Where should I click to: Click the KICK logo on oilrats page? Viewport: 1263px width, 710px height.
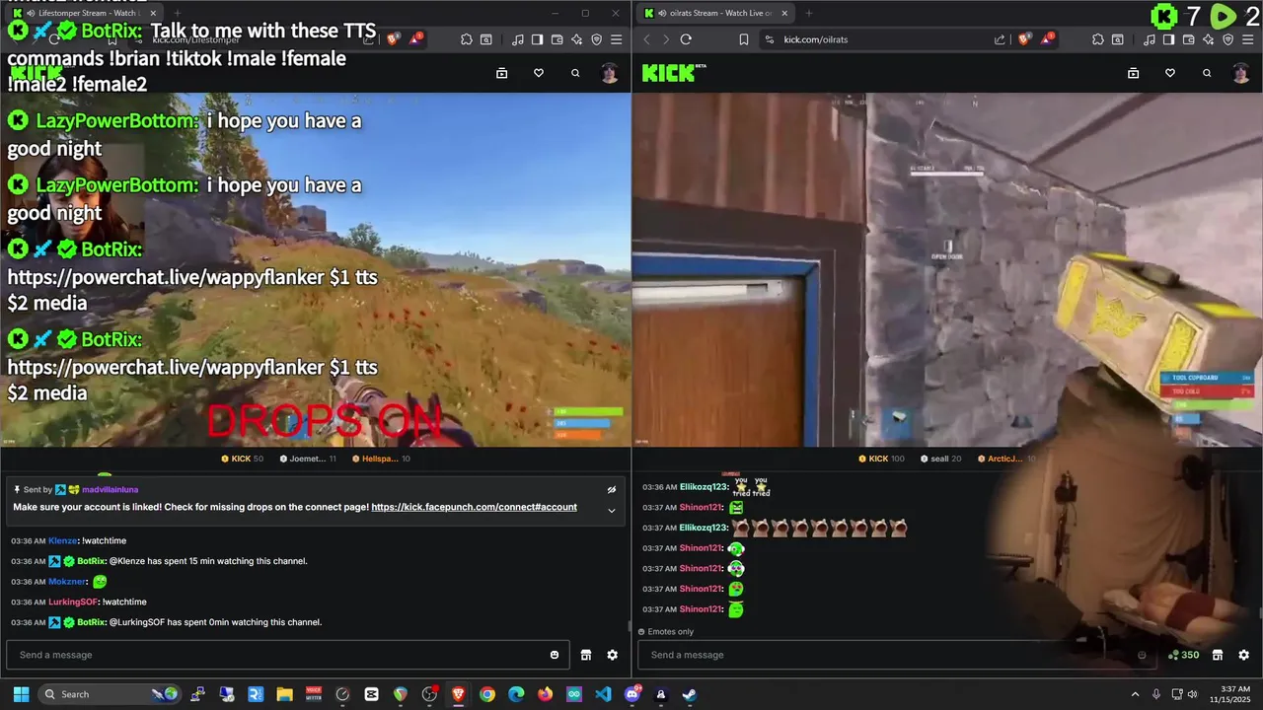674,73
